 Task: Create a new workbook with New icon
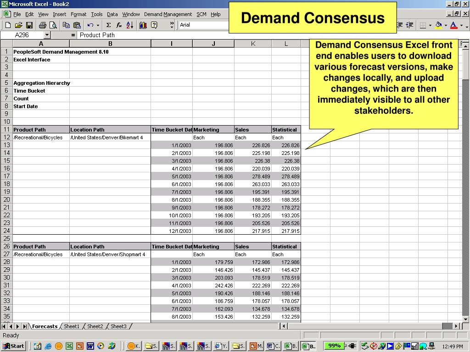[8, 25]
